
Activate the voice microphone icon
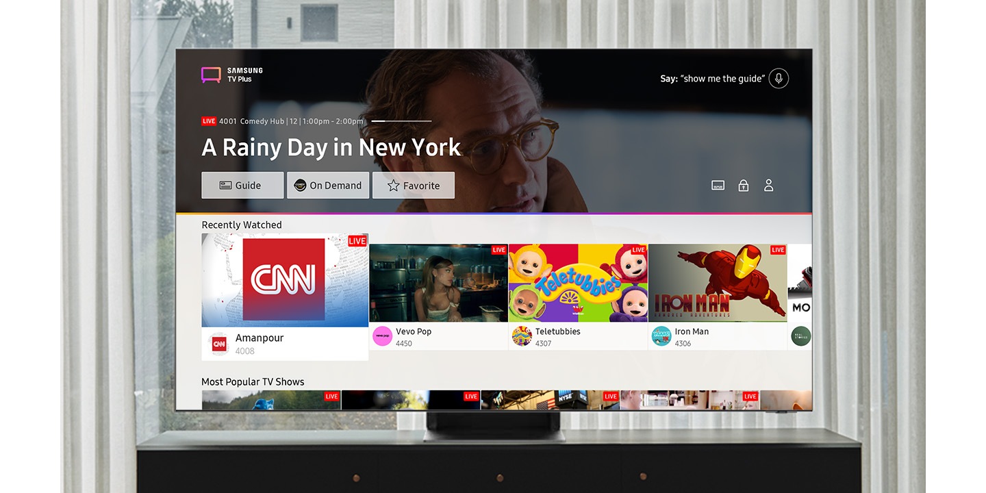pyautogui.click(x=778, y=78)
